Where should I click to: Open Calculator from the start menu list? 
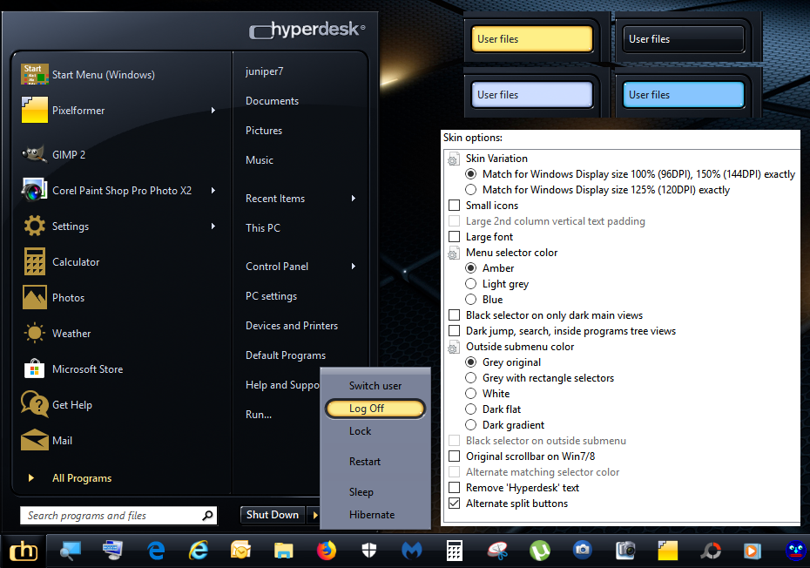(x=76, y=262)
